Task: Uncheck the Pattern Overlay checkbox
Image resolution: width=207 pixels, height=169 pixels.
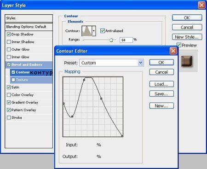Action: (9, 110)
